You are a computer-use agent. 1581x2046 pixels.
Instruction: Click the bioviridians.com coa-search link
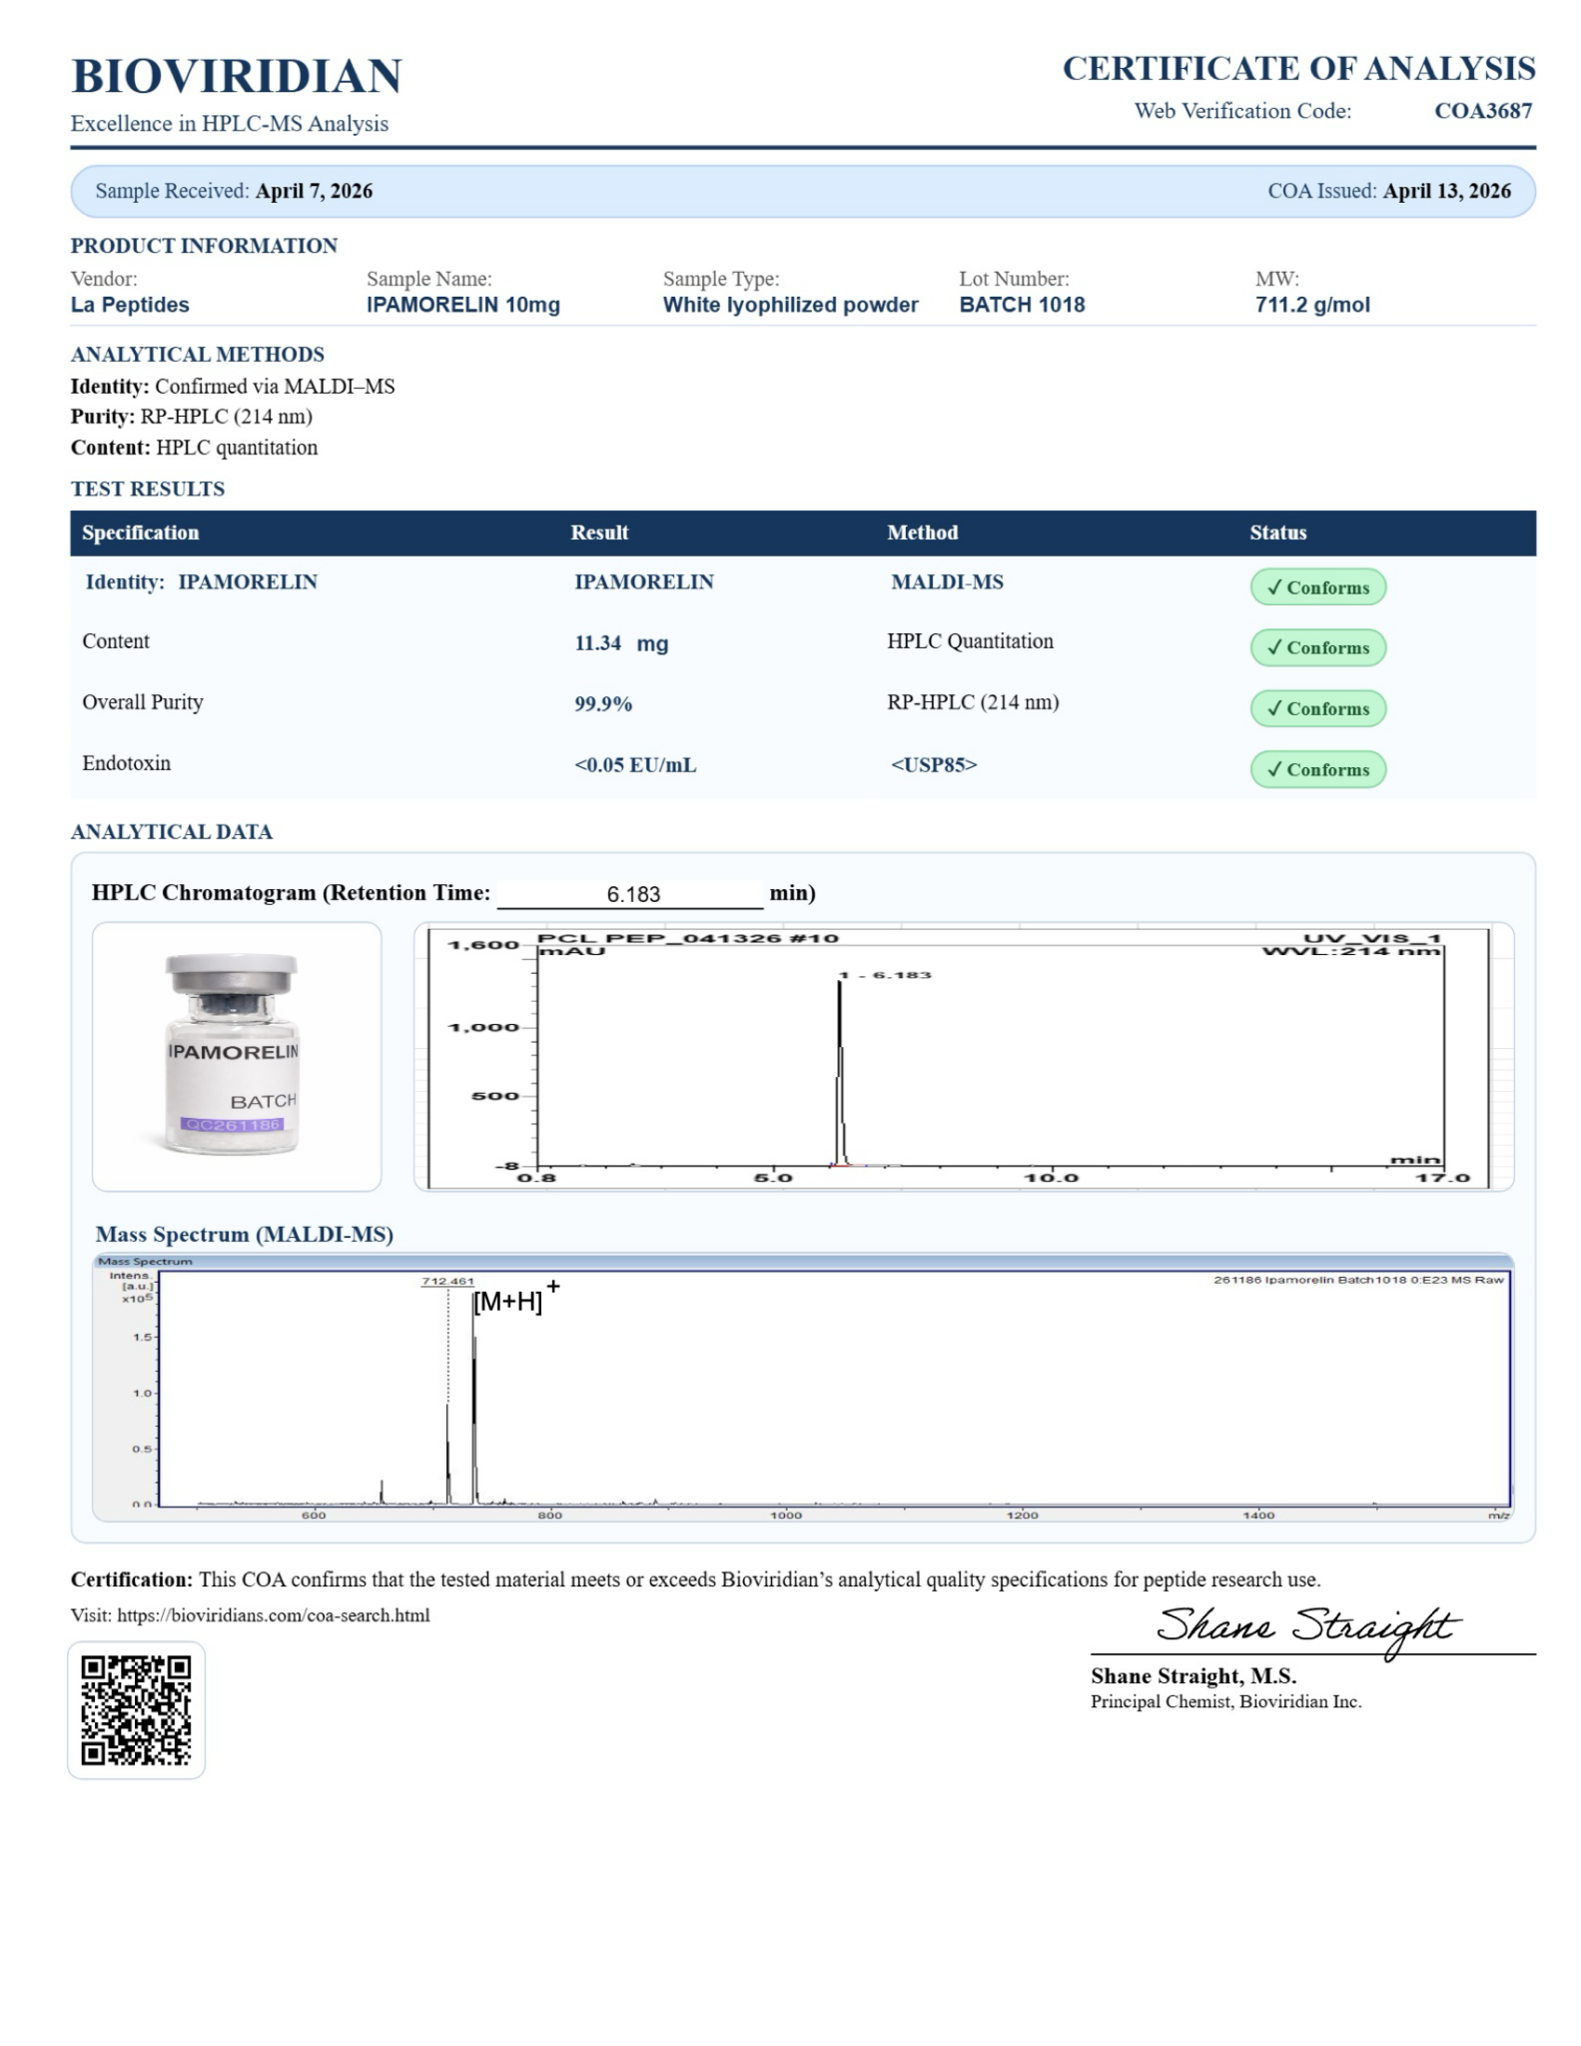(x=274, y=1615)
